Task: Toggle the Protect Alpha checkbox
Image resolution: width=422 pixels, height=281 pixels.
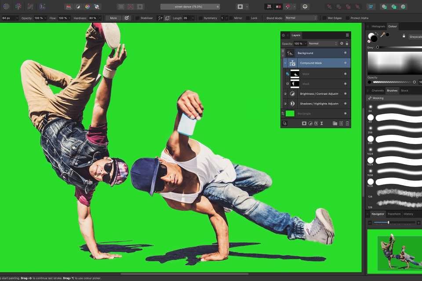Action: (348, 18)
